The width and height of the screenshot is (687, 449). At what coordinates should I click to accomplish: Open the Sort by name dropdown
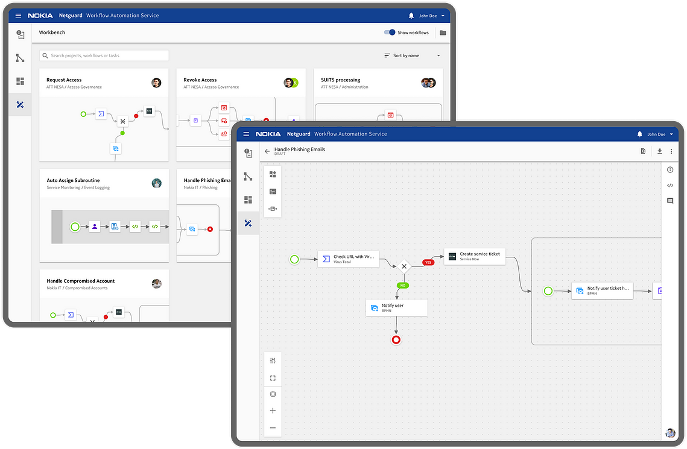[413, 55]
